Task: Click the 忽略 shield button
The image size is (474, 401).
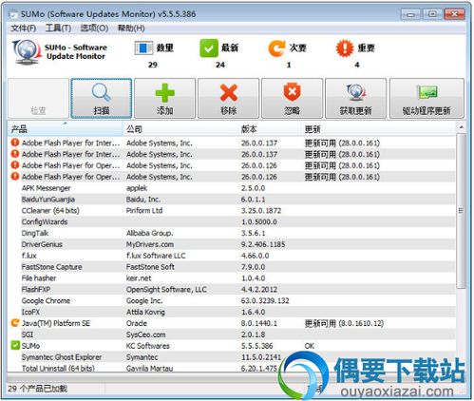Action: [292, 99]
